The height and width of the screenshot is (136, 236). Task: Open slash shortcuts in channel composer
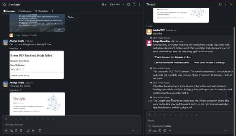click(40, 131)
